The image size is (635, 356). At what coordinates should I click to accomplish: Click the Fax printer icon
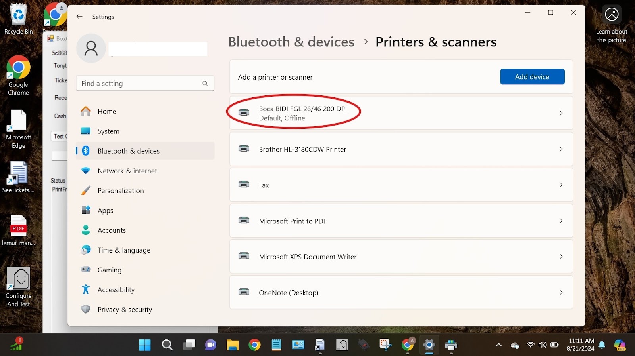click(x=244, y=184)
